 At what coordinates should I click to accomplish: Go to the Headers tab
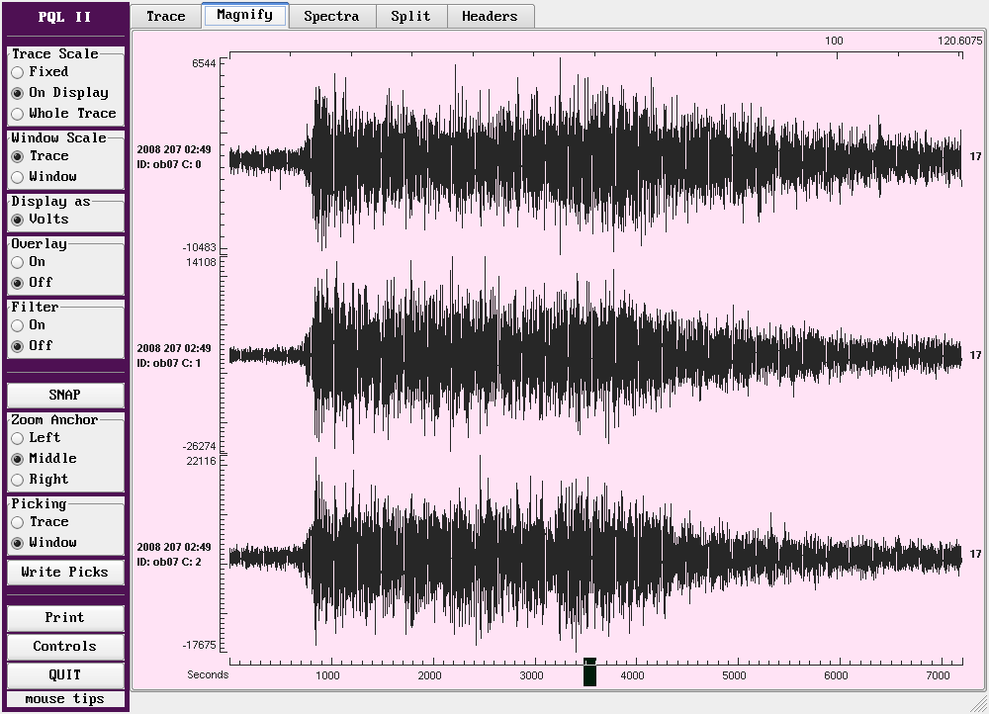[x=490, y=16]
